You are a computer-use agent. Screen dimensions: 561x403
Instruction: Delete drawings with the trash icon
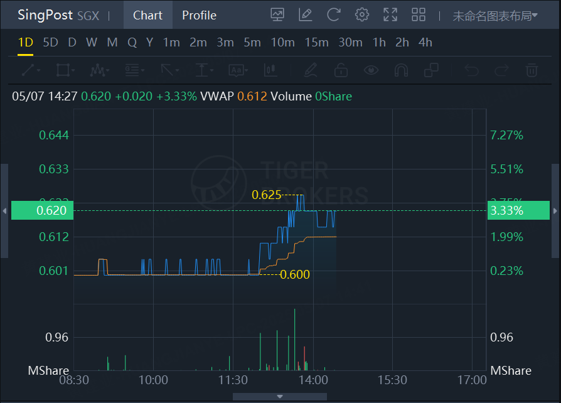[532, 70]
